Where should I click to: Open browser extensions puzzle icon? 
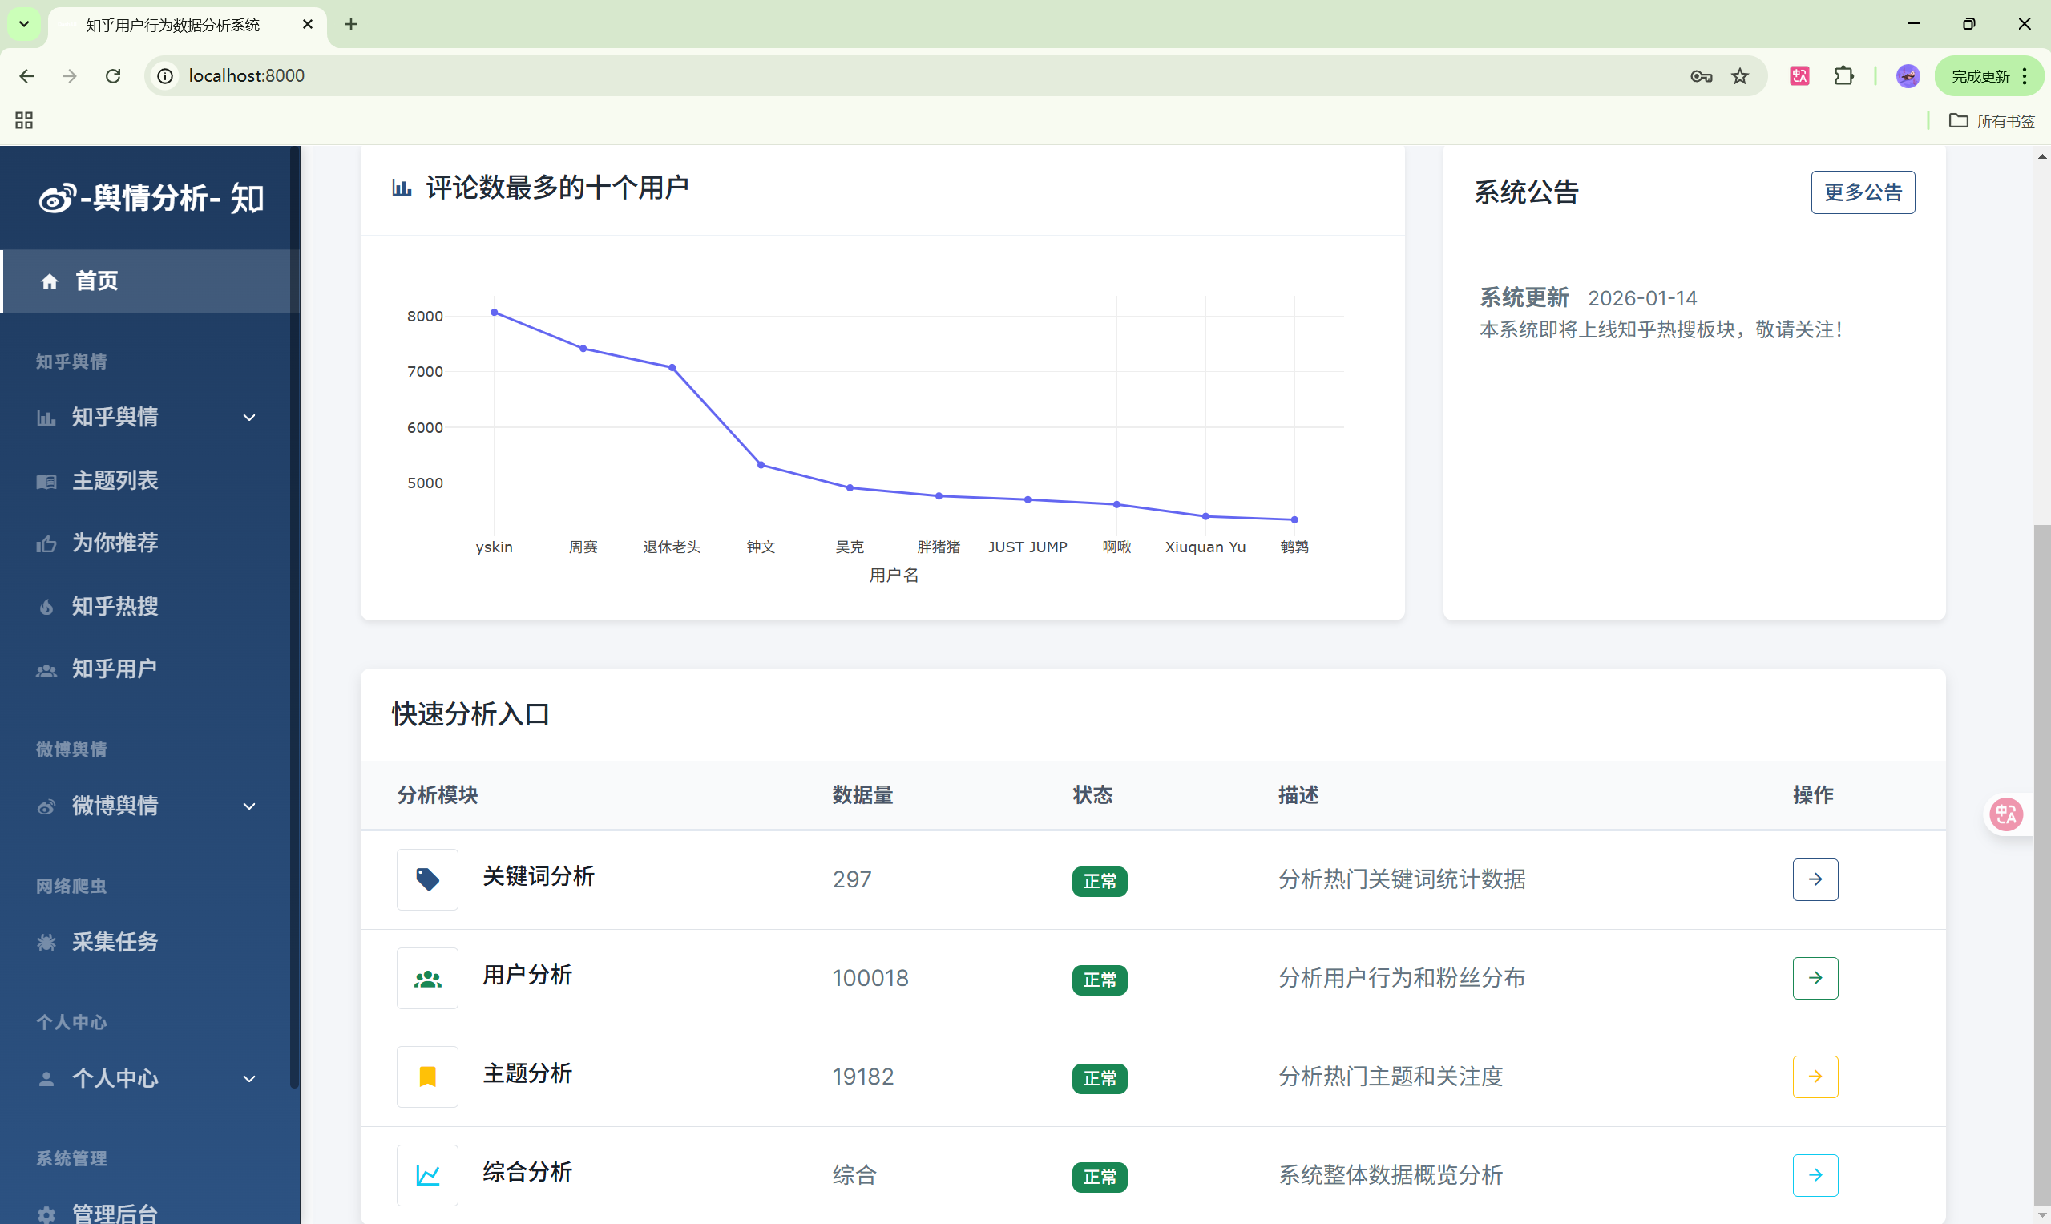click(x=1843, y=76)
